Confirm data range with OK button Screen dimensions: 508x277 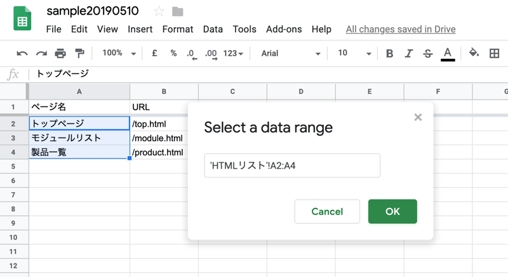pyautogui.click(x=392, y=211)
